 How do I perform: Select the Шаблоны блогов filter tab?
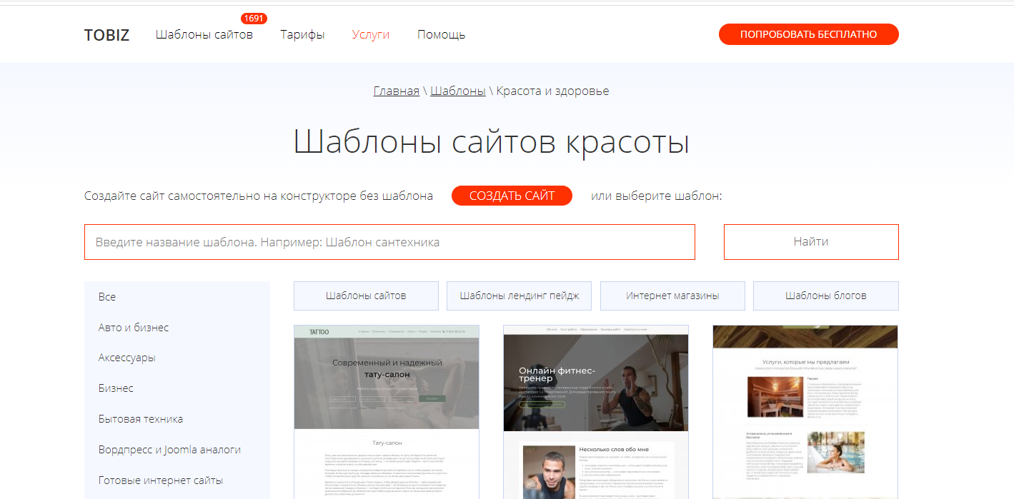pyautogui.click(x=825, y=296)
